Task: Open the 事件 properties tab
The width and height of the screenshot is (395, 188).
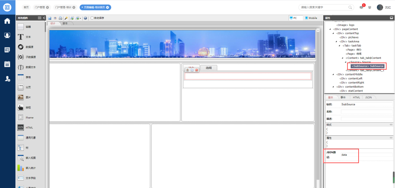Action: pos(343,97)
